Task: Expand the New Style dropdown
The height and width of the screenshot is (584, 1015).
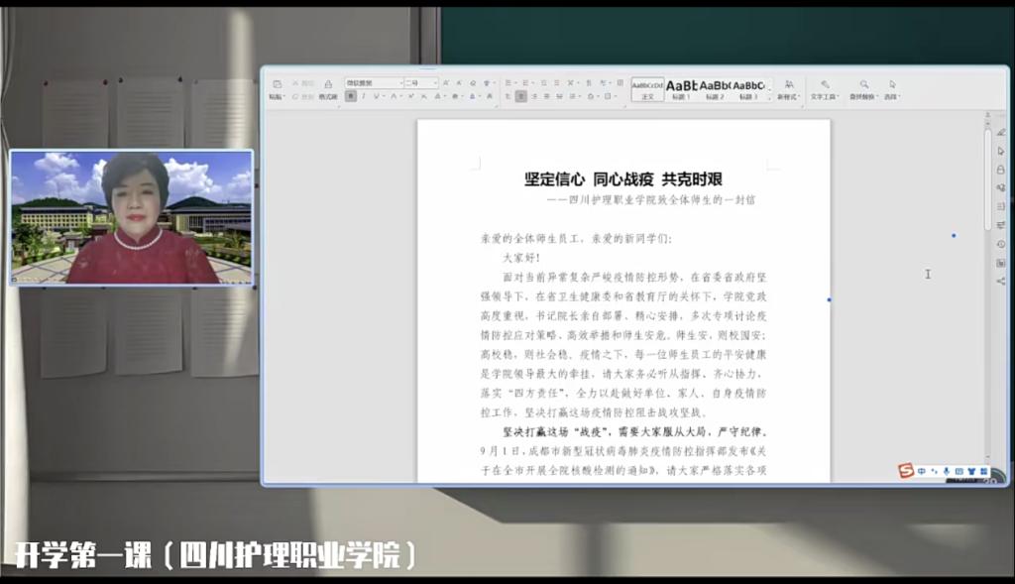Action: tap(789, 89)
